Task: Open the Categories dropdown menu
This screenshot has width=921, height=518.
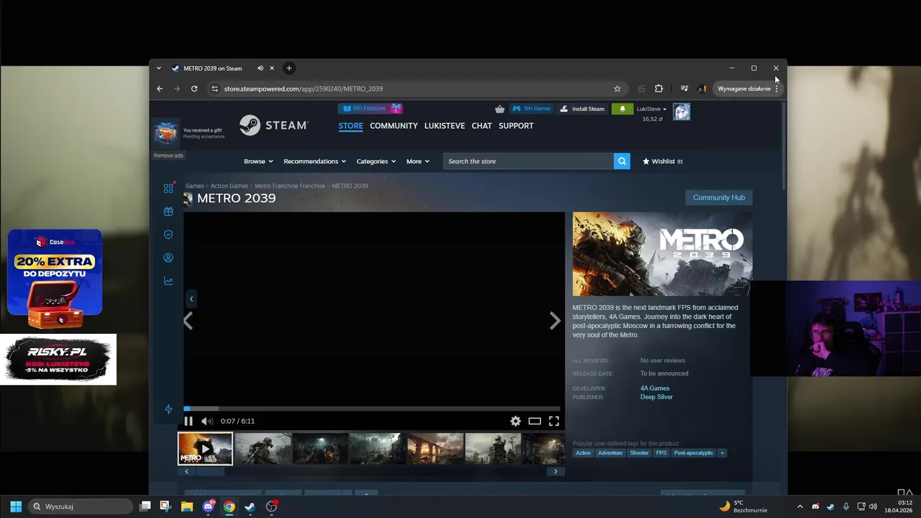Action: [376, 161]
